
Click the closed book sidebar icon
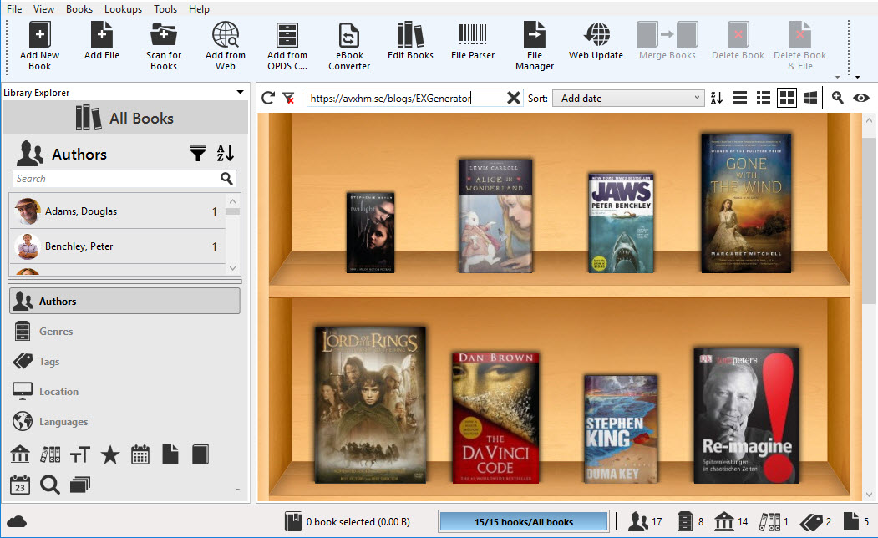(x=200, y=454)
